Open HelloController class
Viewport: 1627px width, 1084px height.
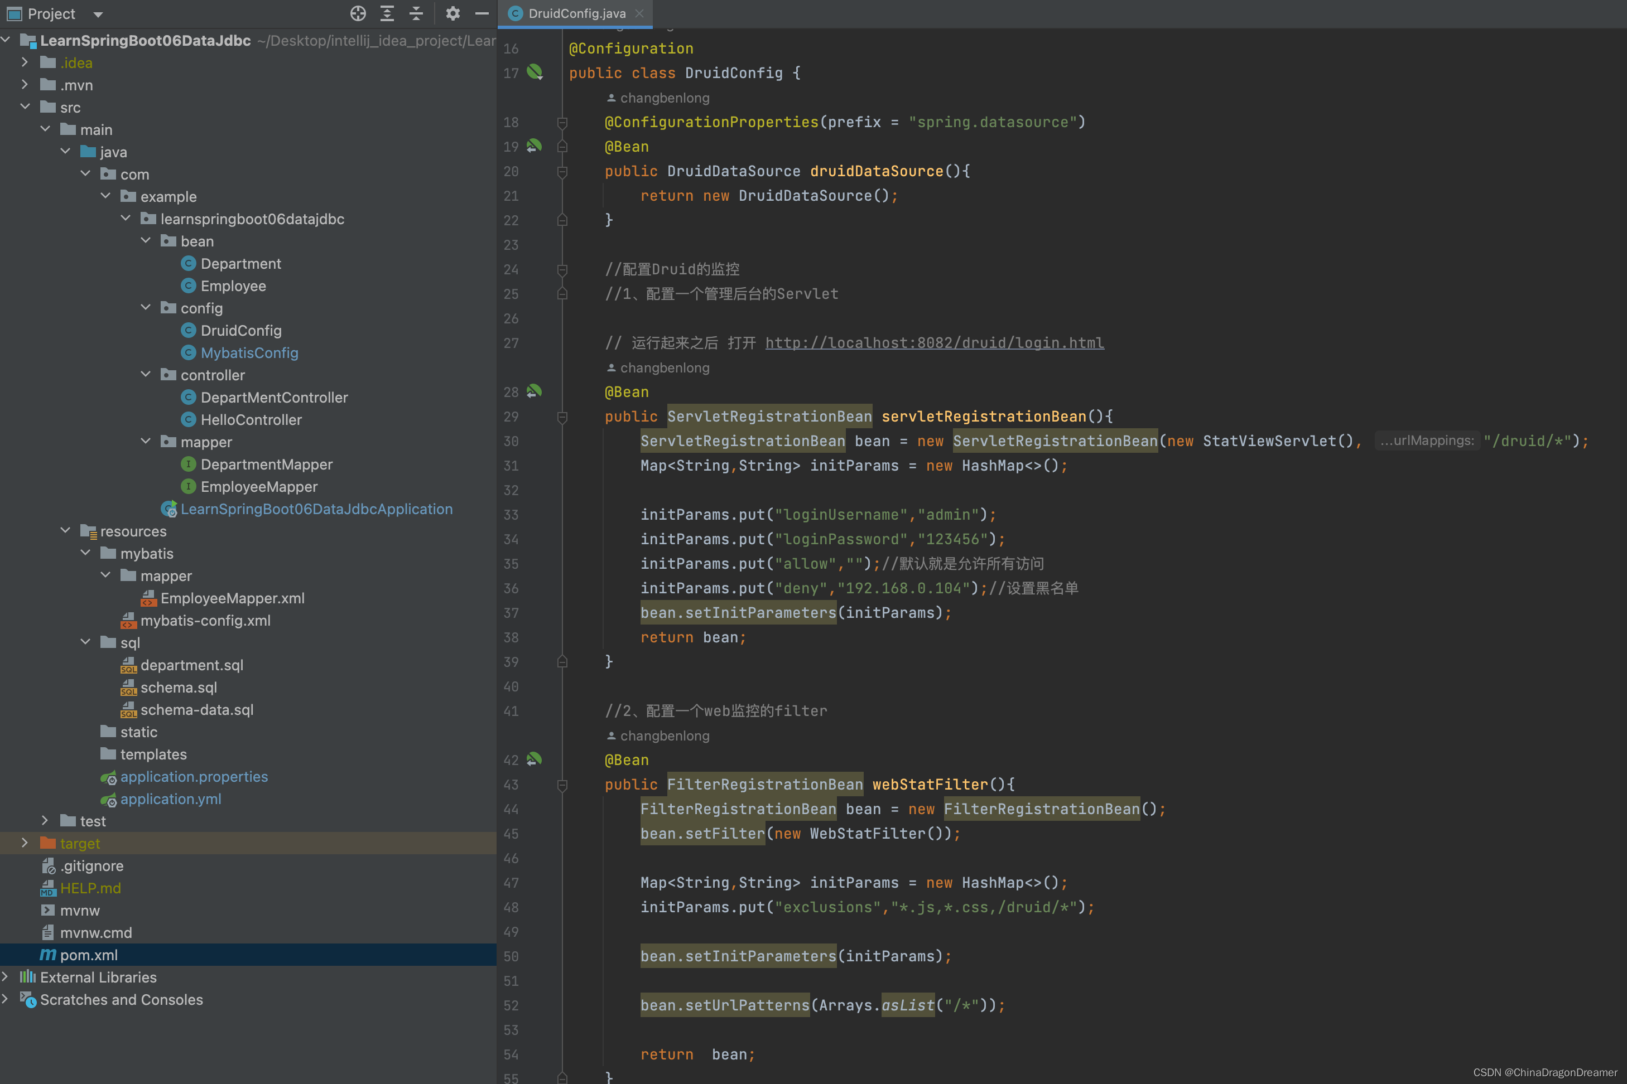point(251,420)
